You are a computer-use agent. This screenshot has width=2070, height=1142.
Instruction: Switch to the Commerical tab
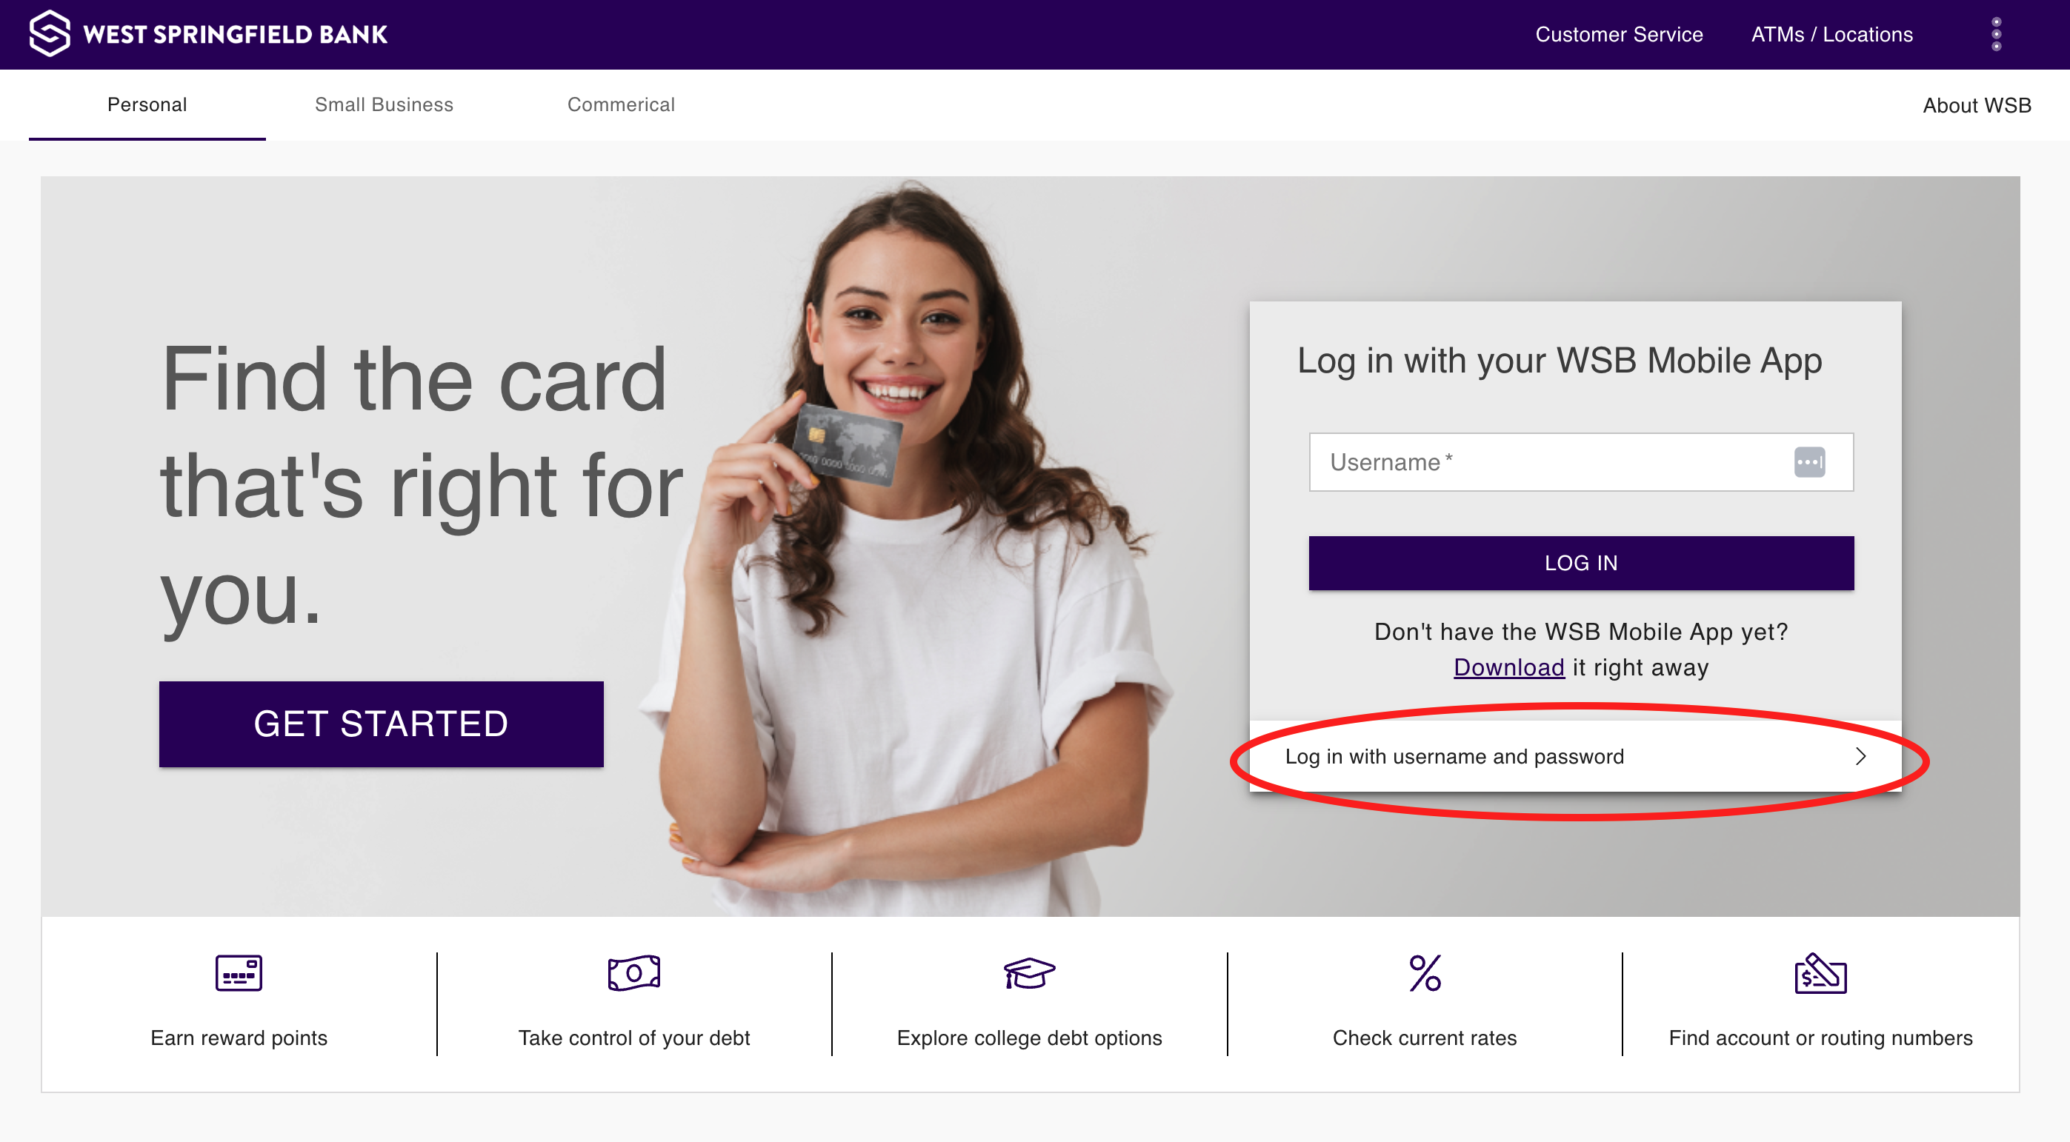[621, 104]
